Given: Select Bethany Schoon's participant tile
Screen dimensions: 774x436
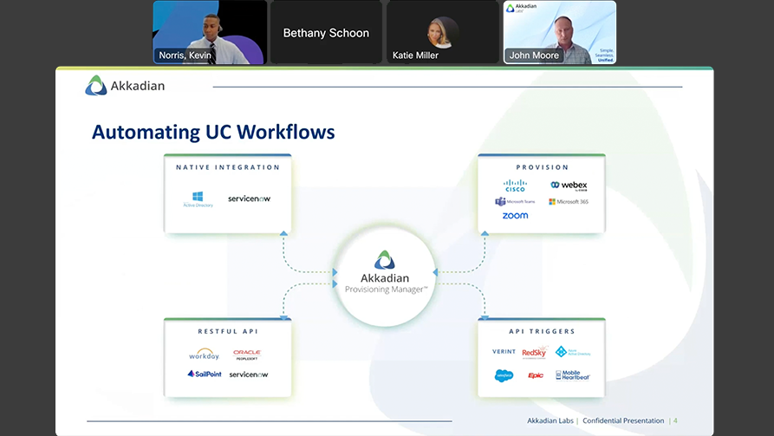Looking at the screenshot, I should [x=326, y=33].
